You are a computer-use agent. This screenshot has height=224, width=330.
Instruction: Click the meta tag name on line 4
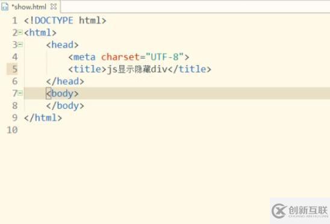(x=84, y=57)
